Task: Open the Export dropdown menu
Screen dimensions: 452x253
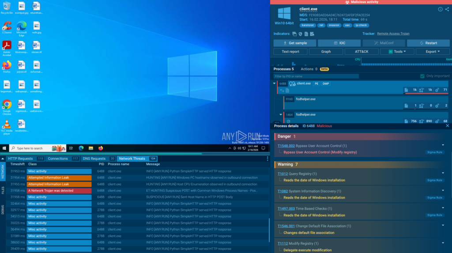Action: 433,52
